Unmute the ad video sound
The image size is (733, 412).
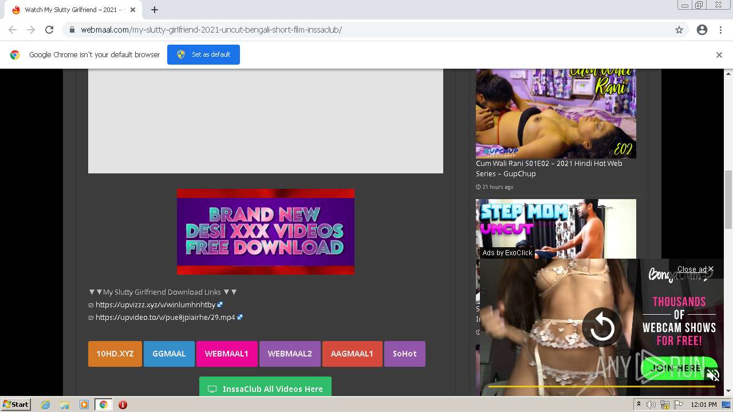(x=712, y=375)
